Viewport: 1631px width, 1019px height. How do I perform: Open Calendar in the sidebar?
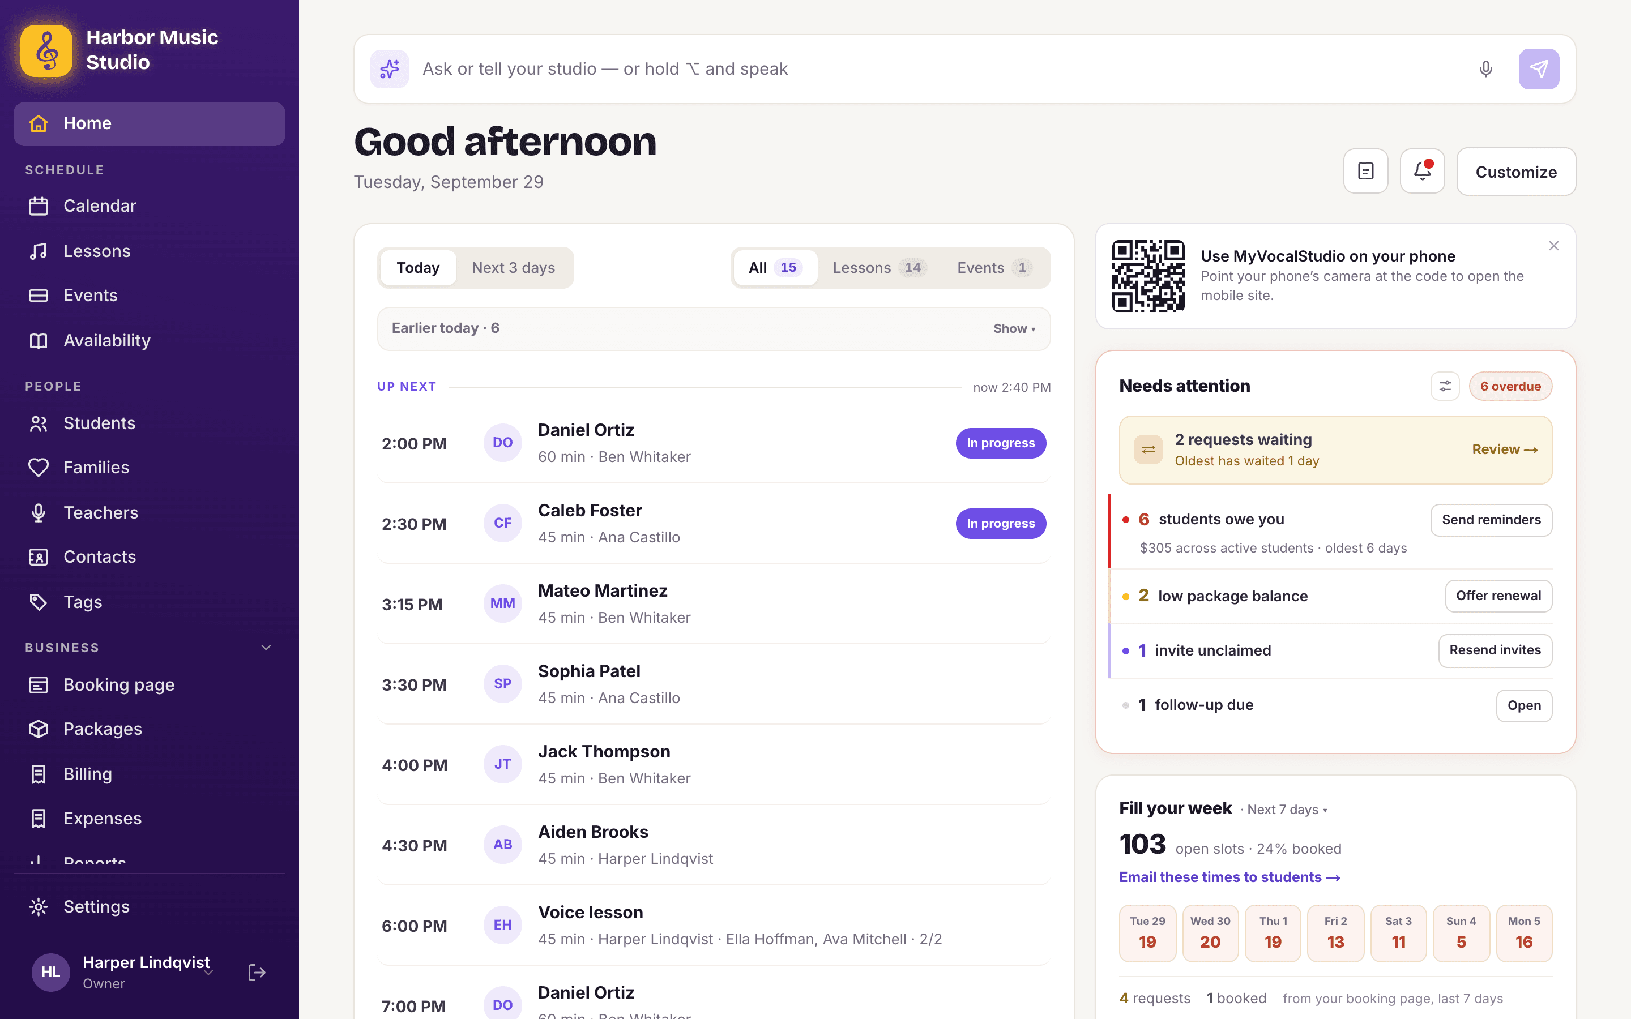pyautogui.click(x=149, y=205)
